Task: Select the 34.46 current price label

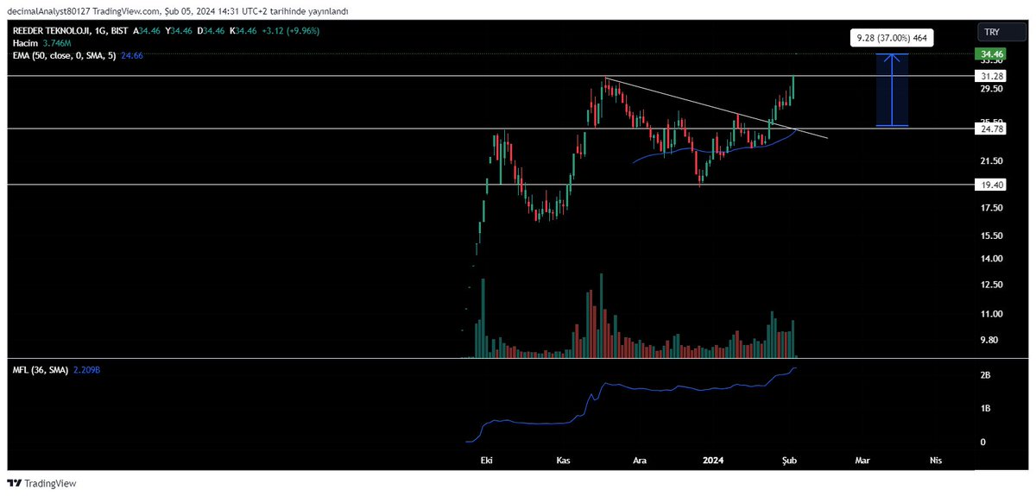Action: [x=990, y=54]
